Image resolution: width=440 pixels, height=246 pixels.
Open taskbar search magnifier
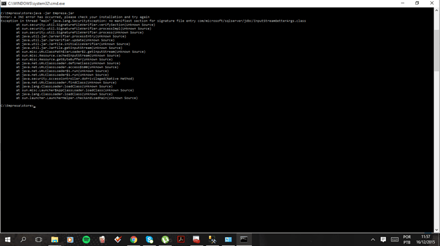click(x=24, y=240)
